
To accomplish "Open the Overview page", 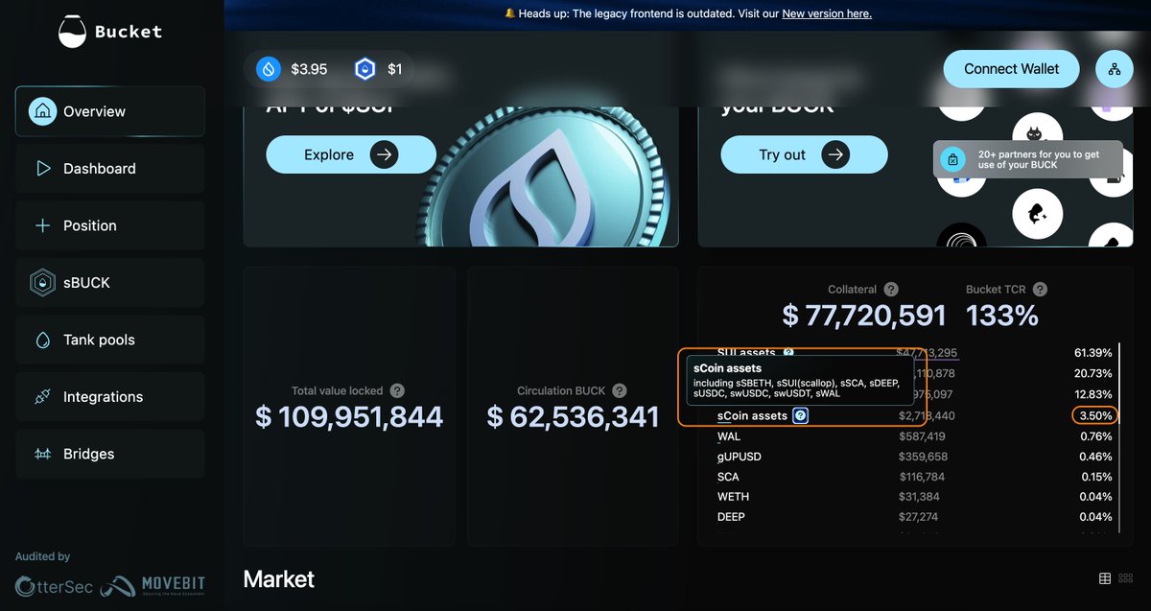I will [109, 111].
